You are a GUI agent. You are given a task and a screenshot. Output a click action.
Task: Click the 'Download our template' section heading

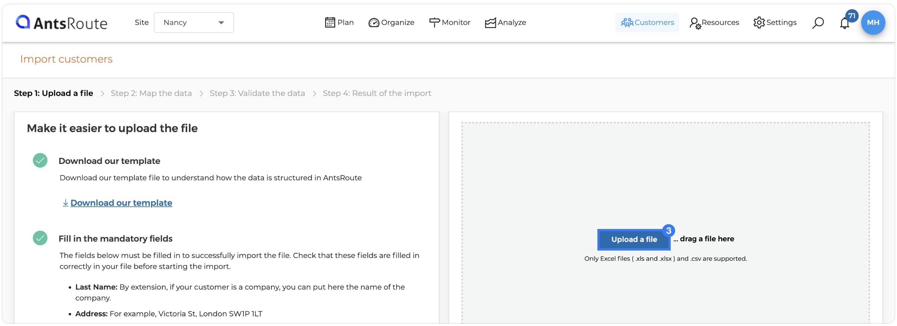tap(109, 161)
